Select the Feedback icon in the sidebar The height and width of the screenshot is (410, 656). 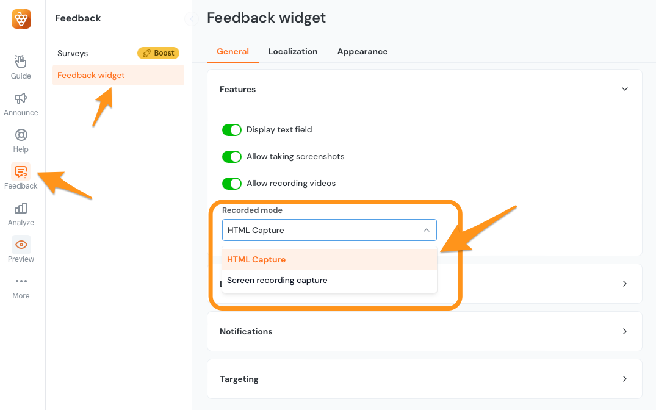(20, 176)
